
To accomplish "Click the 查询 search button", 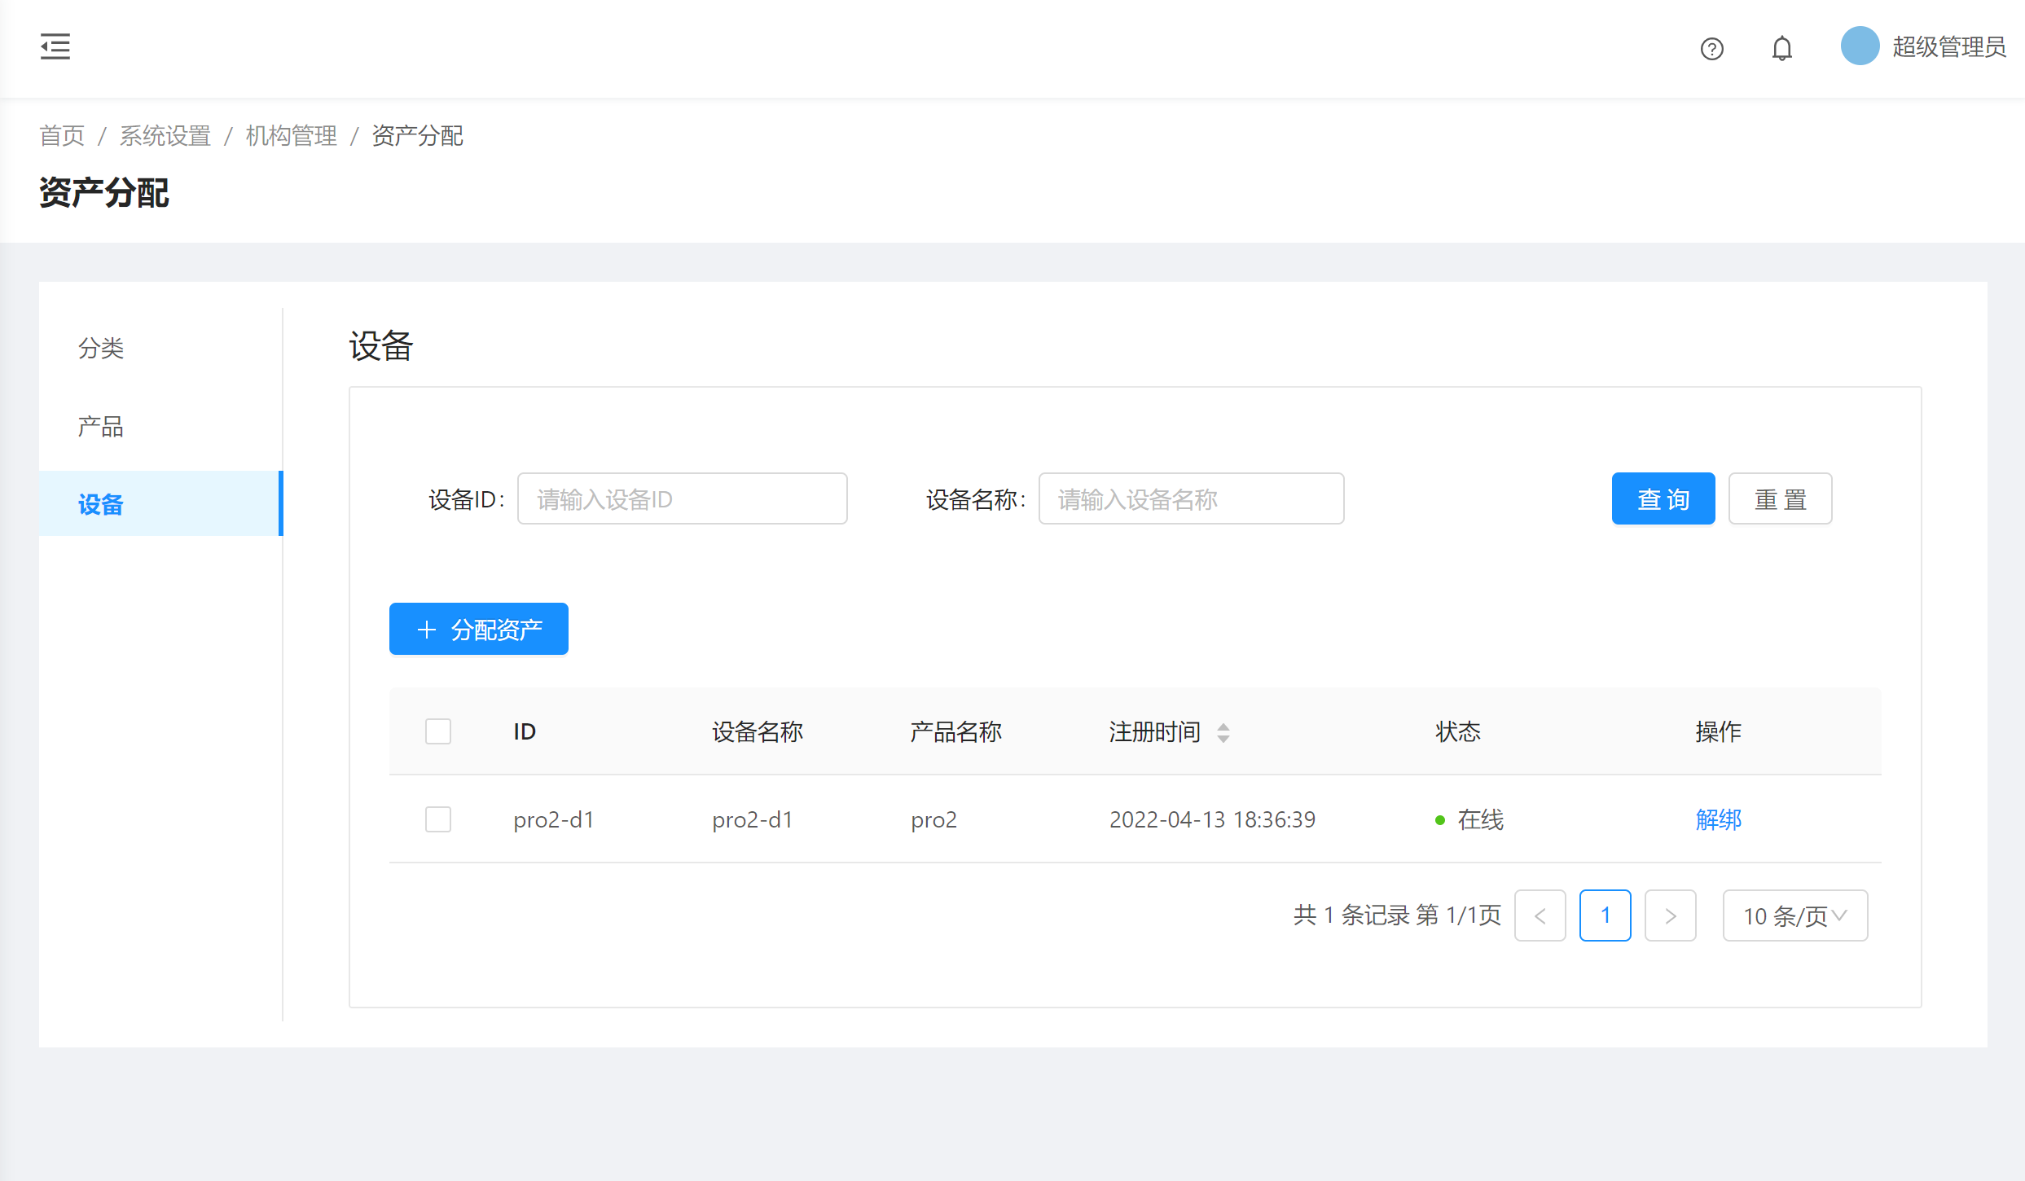I will click(x=1663, y=498).
